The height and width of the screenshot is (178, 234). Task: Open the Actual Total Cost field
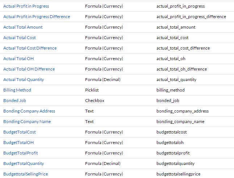click(20, 38)
